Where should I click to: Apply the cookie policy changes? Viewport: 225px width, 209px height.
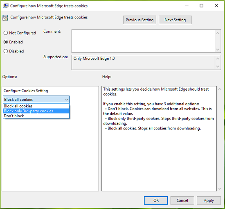click(209, 200)
